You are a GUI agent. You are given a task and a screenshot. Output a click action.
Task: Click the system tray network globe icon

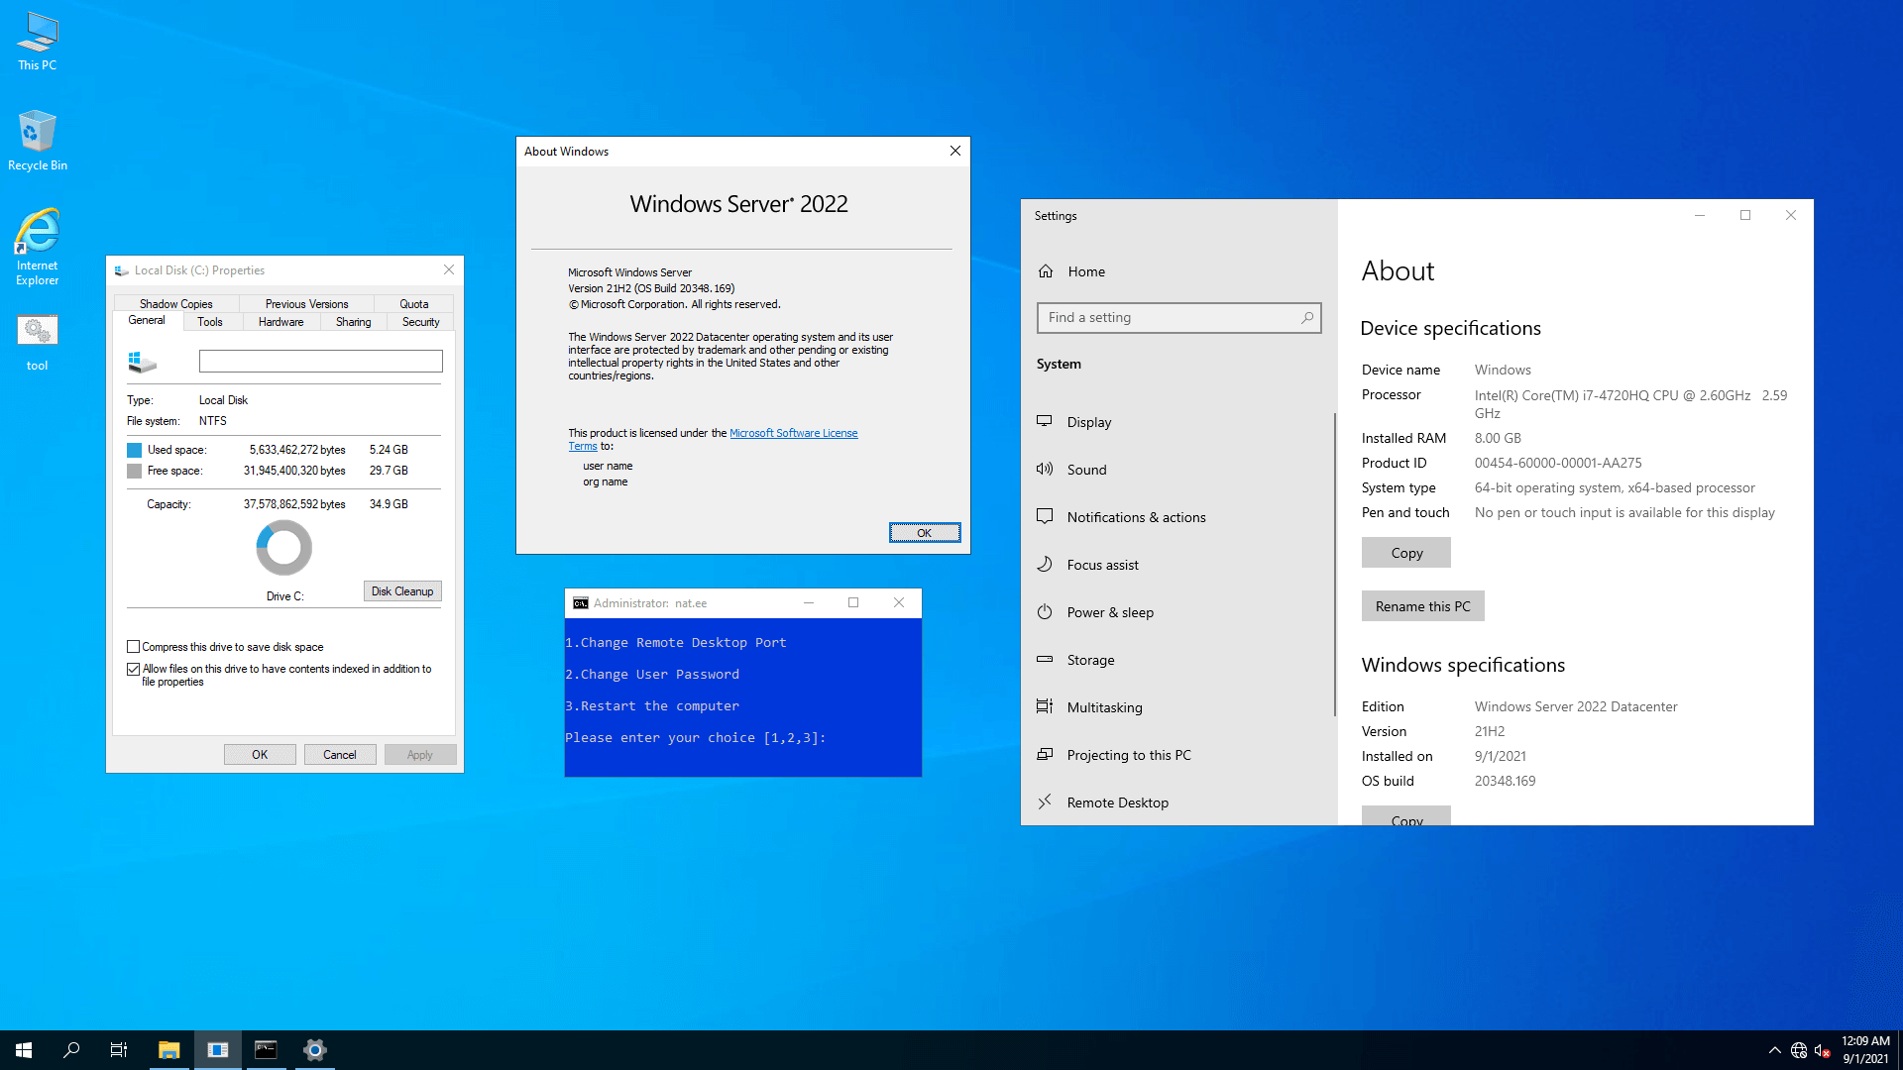[x=1798, y=1050]
